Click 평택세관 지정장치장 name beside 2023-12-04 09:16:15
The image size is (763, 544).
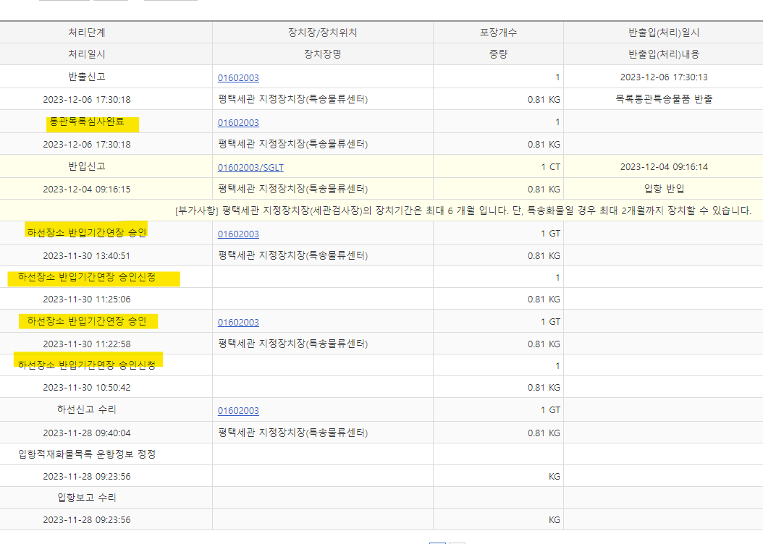(x=292, y=189)
